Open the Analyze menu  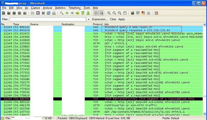pos(47,8)
